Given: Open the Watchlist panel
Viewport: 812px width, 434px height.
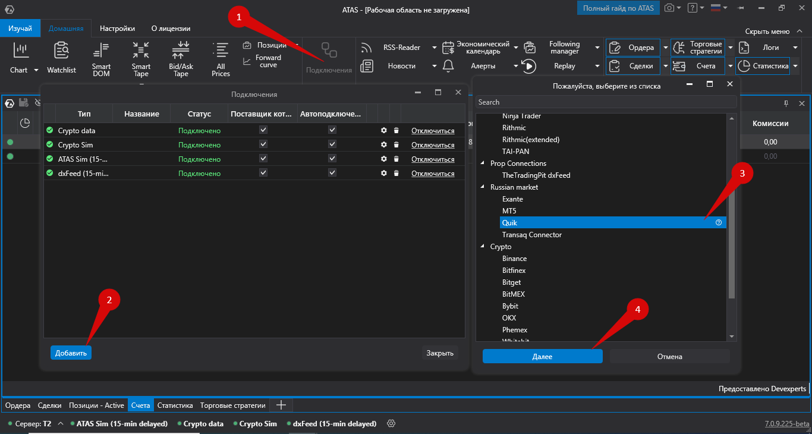Looking at the screenshot, I should click(62, 58).
